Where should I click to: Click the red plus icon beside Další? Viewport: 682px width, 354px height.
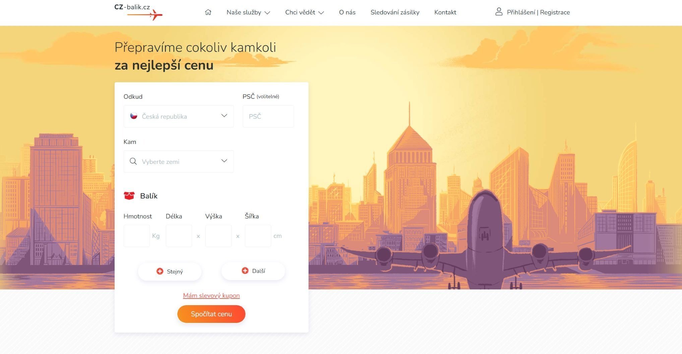[x=245, y=271]
